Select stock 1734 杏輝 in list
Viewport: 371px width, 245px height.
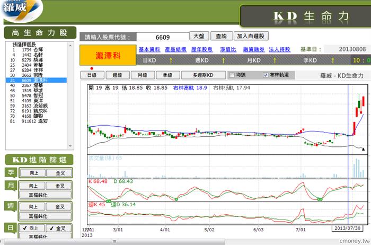coord(36,50)
